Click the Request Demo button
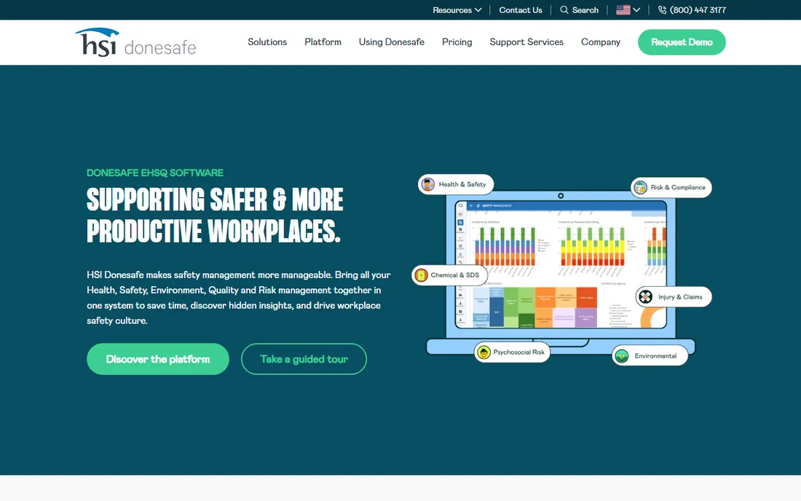801x501 pixels. (x=682, y=42)
